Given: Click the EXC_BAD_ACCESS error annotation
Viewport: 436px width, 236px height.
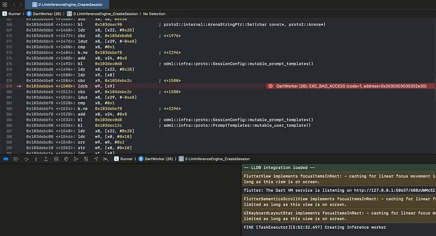Looking at the screenshot, I should tap(351, 86).
